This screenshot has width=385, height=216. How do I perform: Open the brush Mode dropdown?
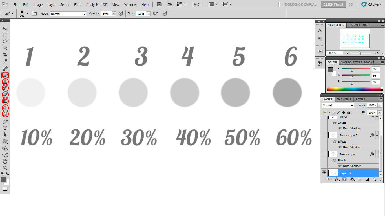[x=68, y=14]
